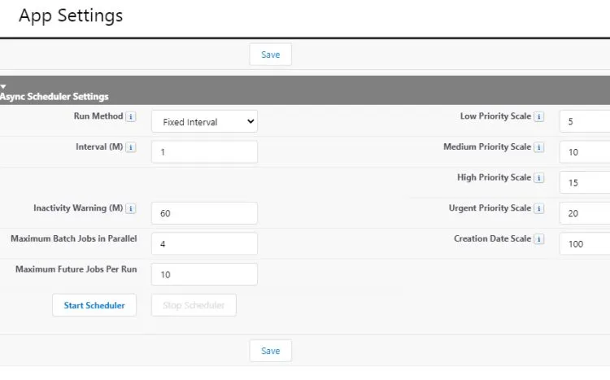
Task: Show help for Low Priority Scale
Action: (x=538, y=116)
